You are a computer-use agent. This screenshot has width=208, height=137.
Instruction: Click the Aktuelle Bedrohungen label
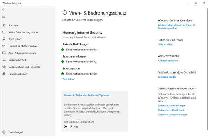tap(76, 44)
